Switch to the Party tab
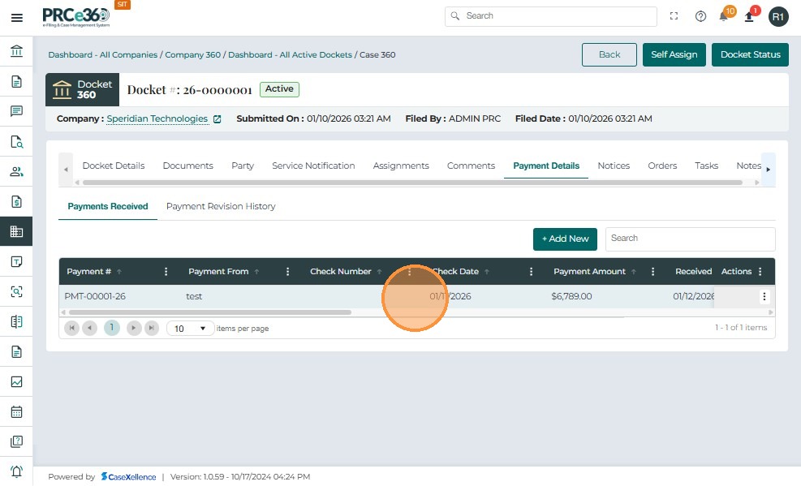The image size is (801, 486). point(242,166)
